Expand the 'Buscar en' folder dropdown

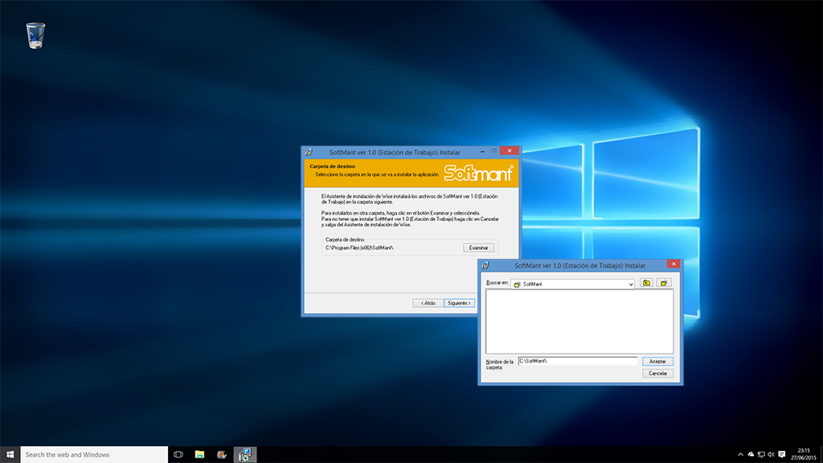pos(631,284)
